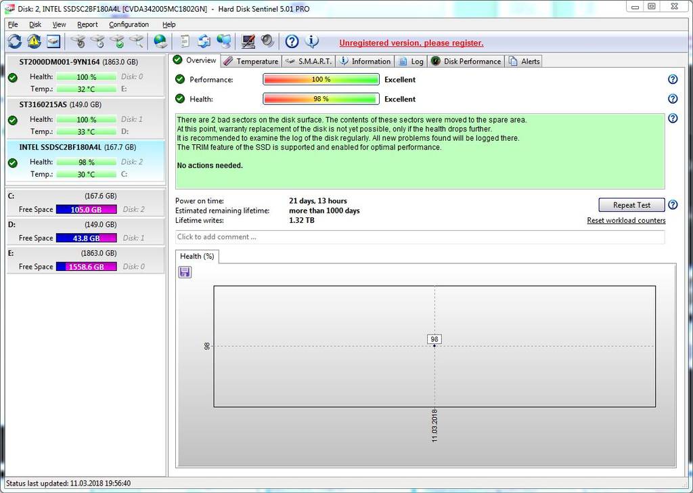Click help icon beside the green status text
The height and width of the screenshot is (493, 693).
(x=673, y=118)
